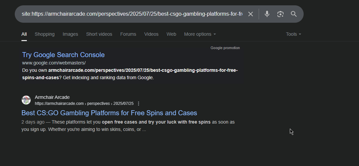359x166 pixels.
Task: Click the Google promotion label
Action: tap(225, 48)
